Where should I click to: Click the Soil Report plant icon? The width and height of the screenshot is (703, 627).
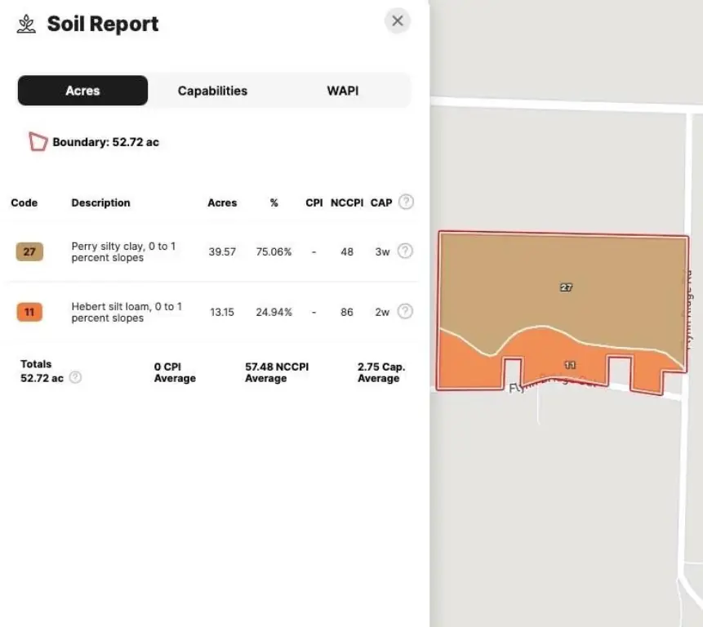tap(27, 24)
